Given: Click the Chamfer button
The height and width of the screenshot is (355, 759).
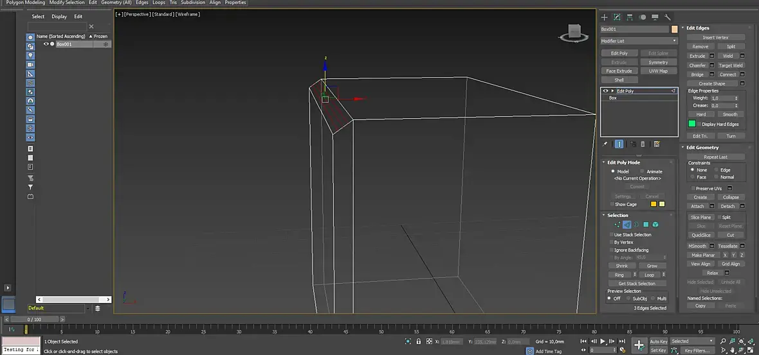Looking at the screenshot, I should (697, 65).
